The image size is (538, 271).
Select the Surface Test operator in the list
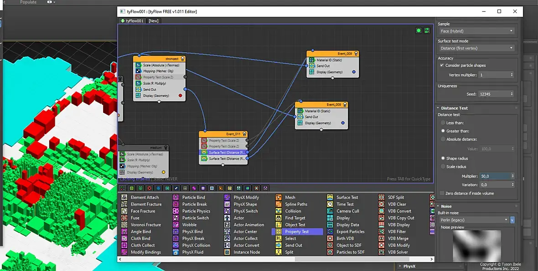[343, 197]
